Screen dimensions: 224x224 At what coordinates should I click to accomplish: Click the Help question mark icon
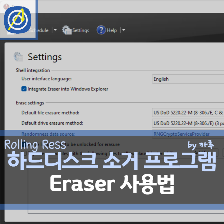click(101, 30)
